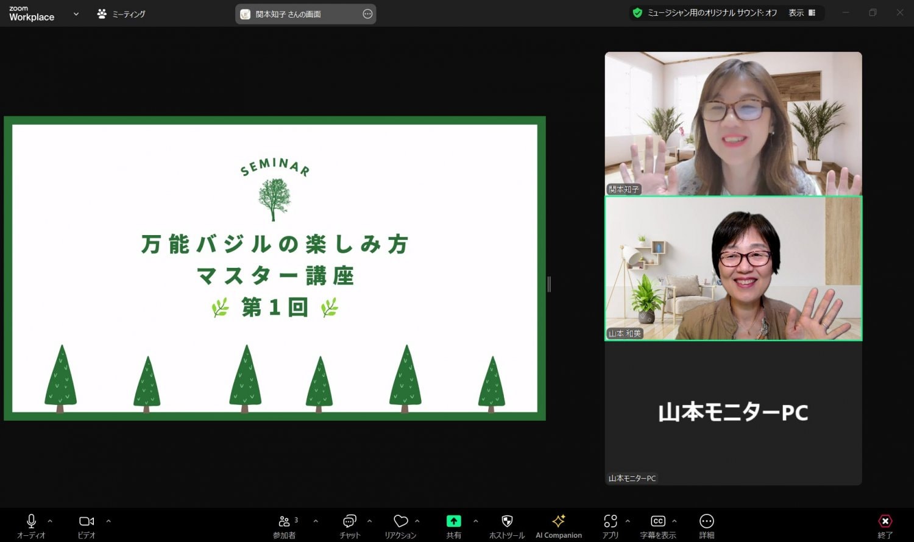Toggle the video camera

(87, 521)
